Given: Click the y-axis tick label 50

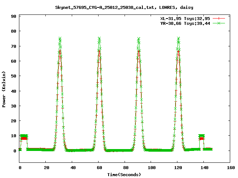Looking at the screenshot, I should coord(13,76).
